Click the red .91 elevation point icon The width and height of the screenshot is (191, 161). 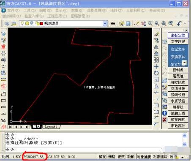coord(3,127)
